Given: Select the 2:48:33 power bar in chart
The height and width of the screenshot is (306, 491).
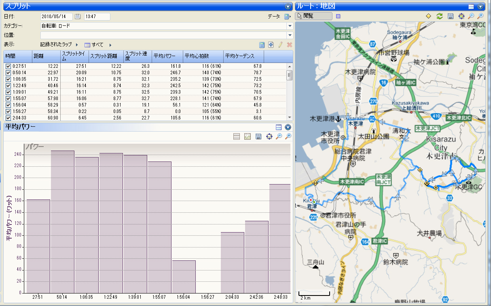Looking at the screenshot, I should point(280,238).
